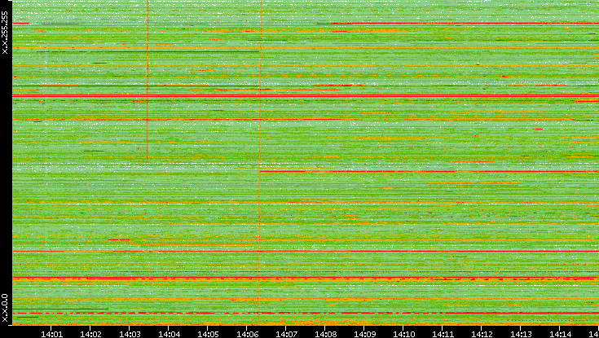Click the 14:10 time axis label

pos(404,334)
